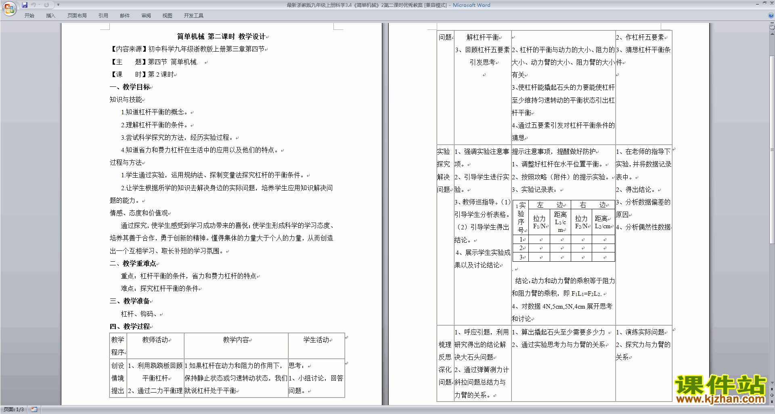This screenshot has height=414, width=775.
Task: Open the 开始 ribbon tab
Action: [x=29, y=16]
